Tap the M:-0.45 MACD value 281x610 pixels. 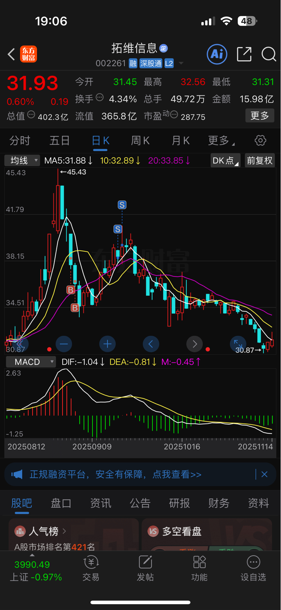pos(181,362)
